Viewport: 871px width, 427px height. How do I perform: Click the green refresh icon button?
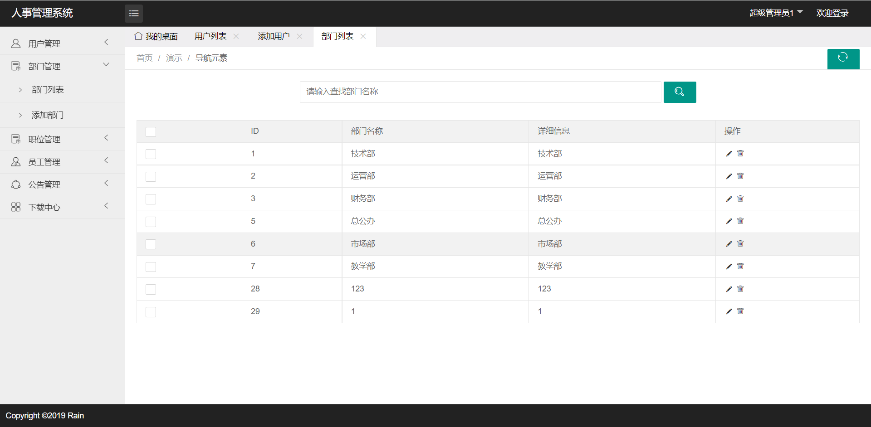click(843, 58)
